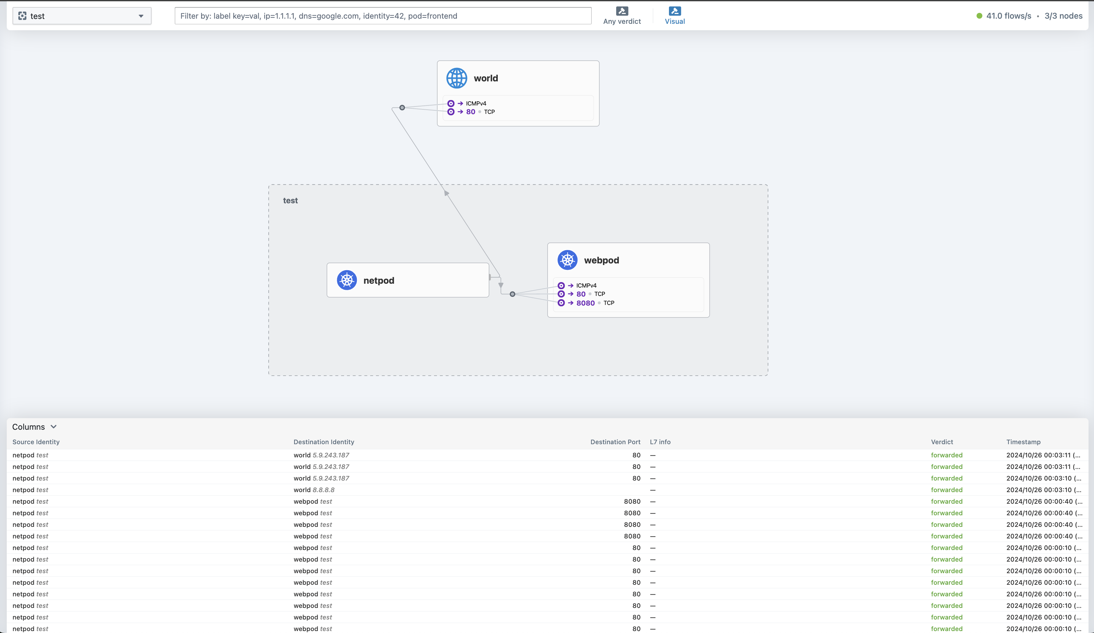Click the world globe icon
The width and height of the screenshot is (1094, 633).
click(456, 78)
